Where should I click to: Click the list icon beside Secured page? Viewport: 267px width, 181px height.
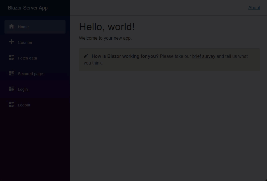tap(11, 73)
